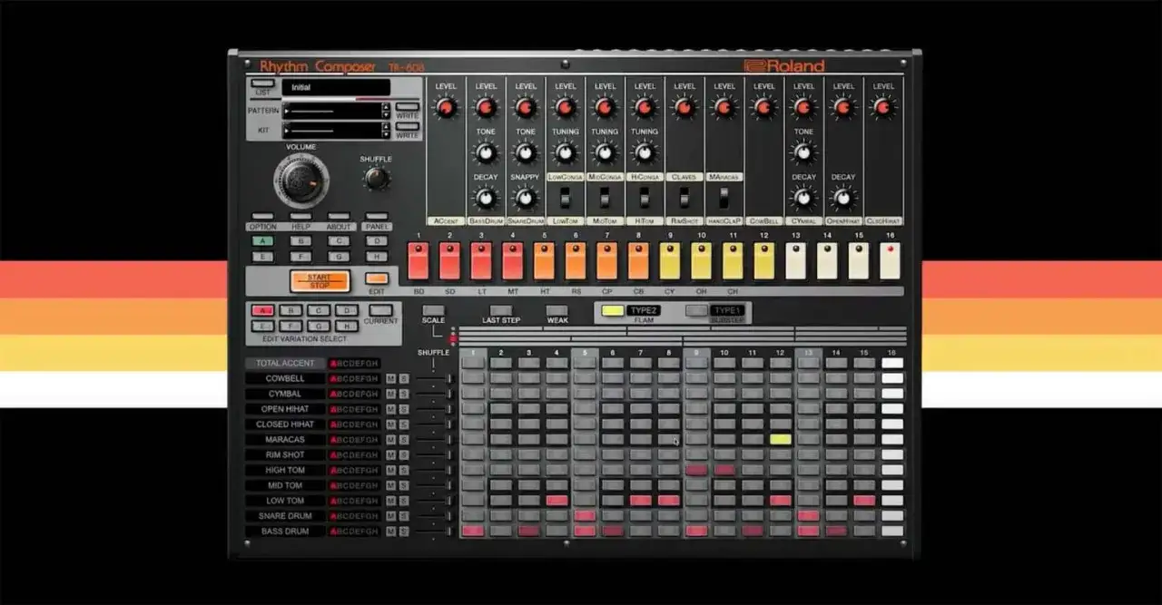Click the OpenHihat DECAY knob

point(843,197)
